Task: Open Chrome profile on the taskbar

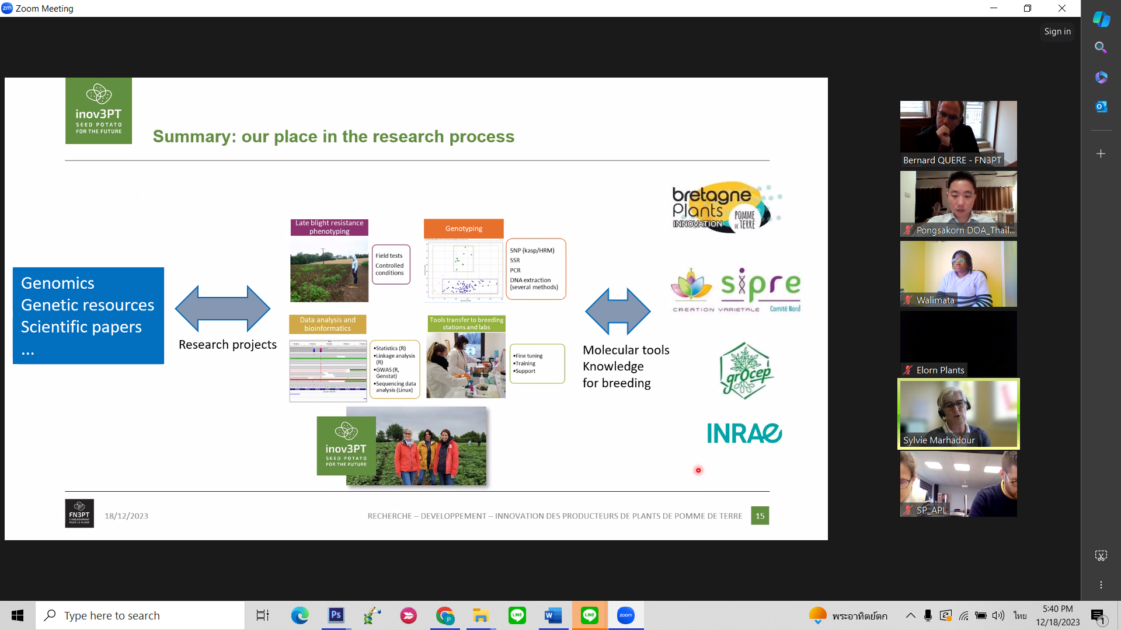Action: coord(445,615)
